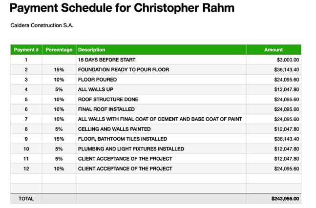Select CELLING AND WALLS PAINTED cell

(x=161, y=129)
